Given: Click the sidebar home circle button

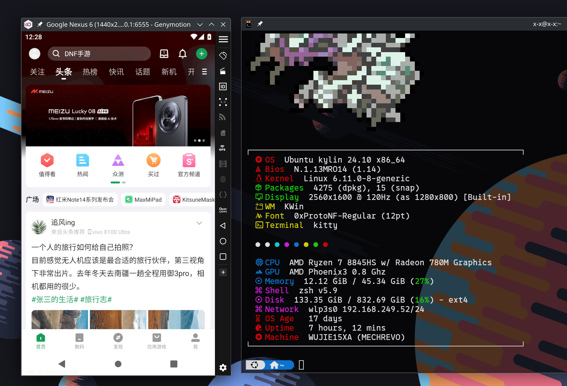Looking at the screenshot, I should [223, 241].
